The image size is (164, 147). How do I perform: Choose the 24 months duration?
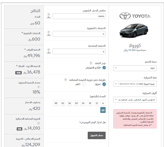(83, 103)
